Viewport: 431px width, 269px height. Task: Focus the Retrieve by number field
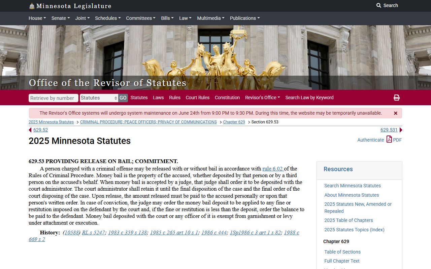[54, 98]
